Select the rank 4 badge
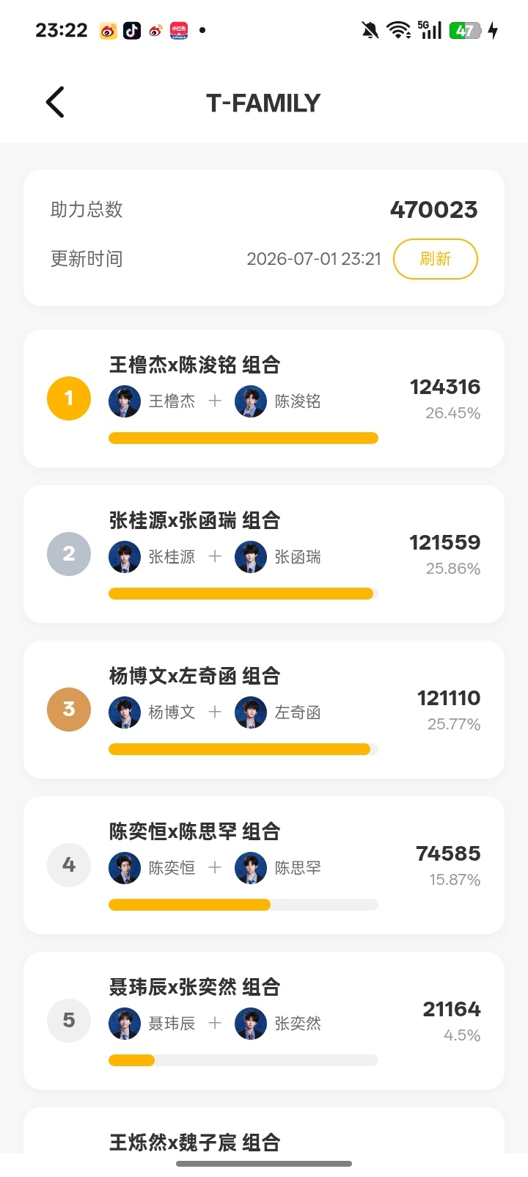 69,865
